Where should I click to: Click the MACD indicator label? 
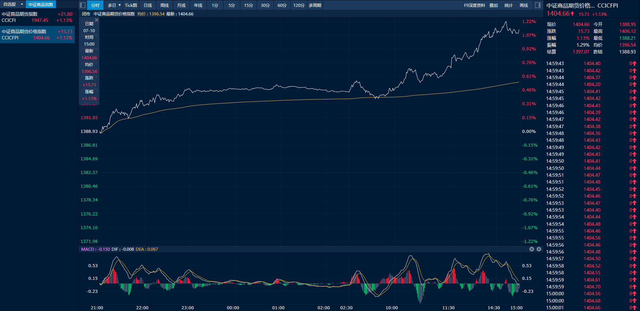pyautogui.click(x=96, y=249)
